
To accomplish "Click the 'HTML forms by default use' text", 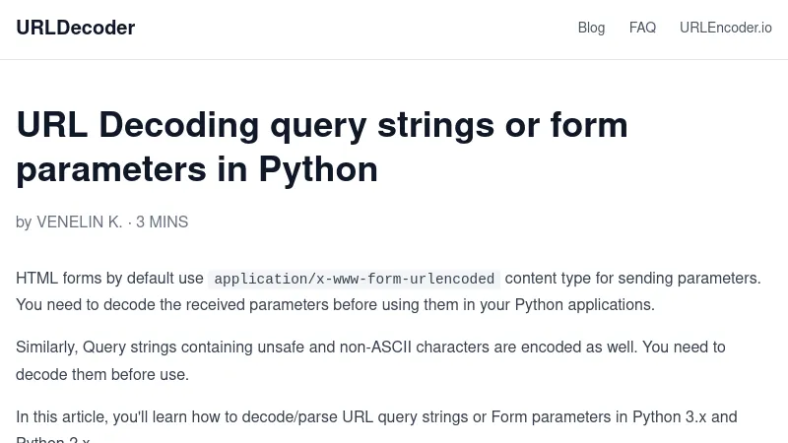I will pyautogui.click(x=109, y=279).
